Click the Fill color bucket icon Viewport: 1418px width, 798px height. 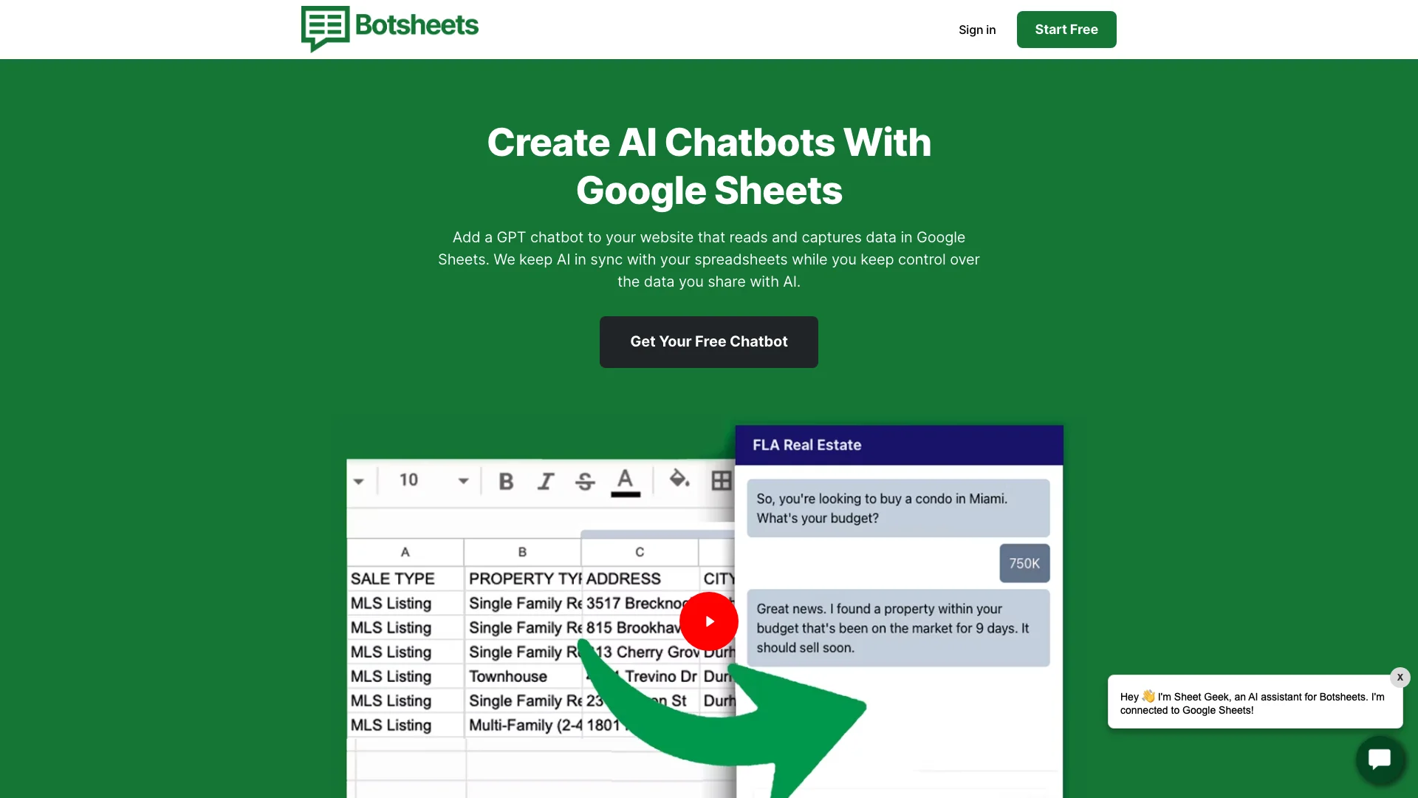678,480
